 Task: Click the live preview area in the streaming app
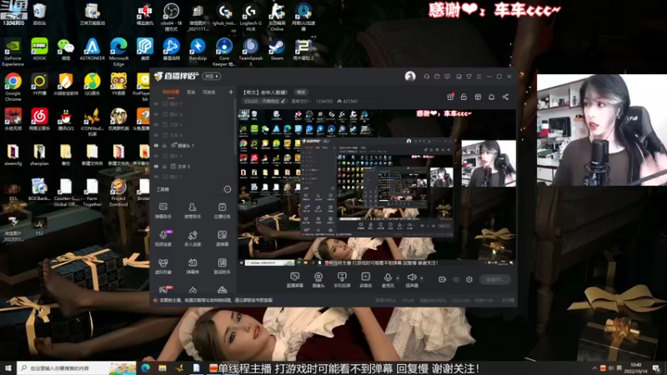[377, 187]
